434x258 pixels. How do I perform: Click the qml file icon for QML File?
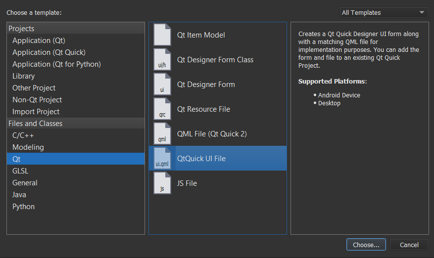162,134
